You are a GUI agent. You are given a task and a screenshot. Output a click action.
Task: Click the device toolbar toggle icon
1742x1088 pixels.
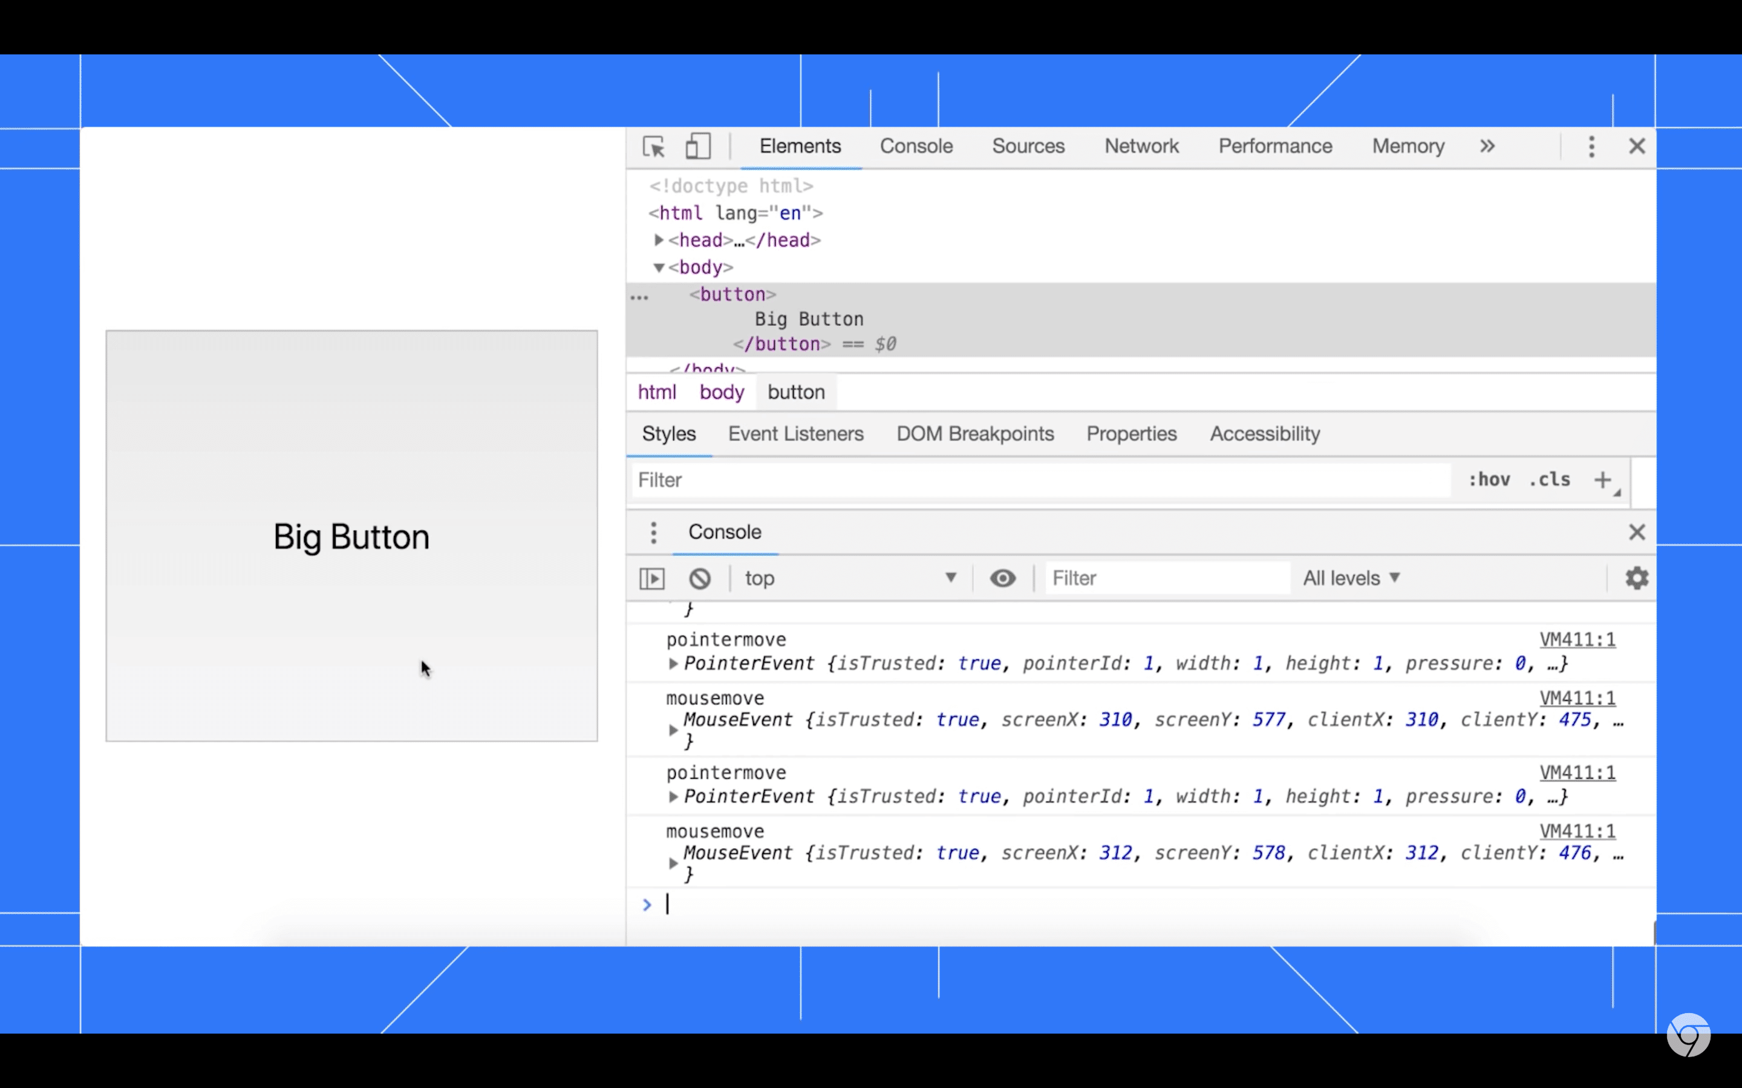coord(697,146)
